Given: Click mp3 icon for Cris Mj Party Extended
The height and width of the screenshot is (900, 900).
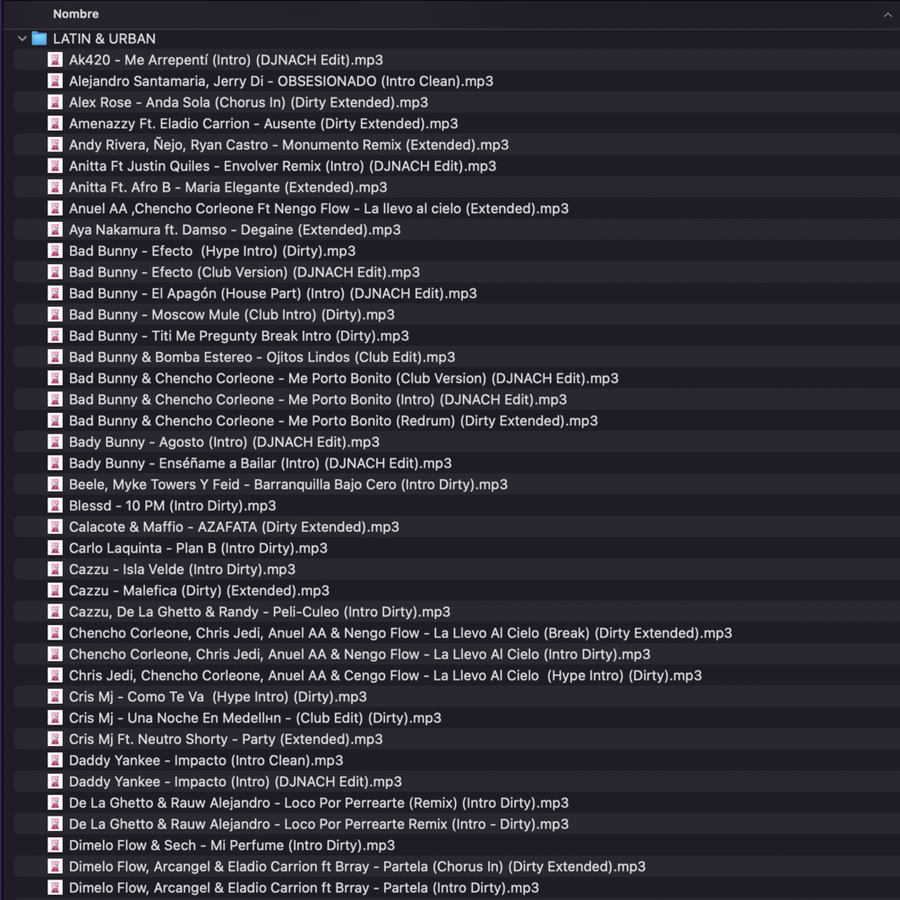Looking at the screenshot, I should pyautogui.click(x=56, y=740).
